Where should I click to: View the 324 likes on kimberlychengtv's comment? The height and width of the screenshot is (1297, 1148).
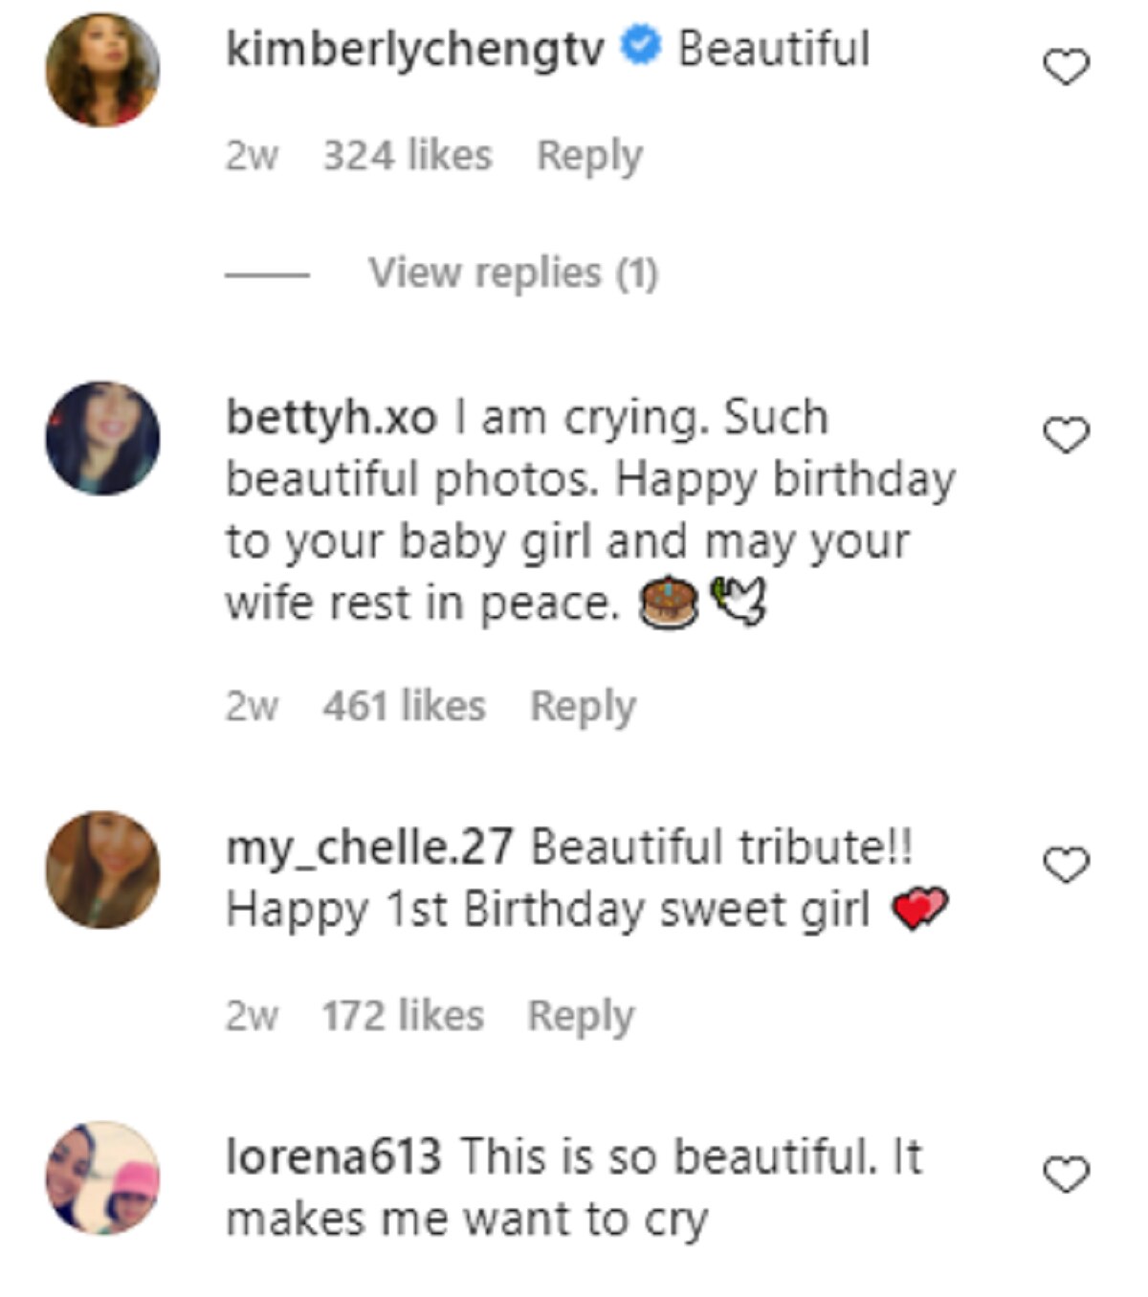(x=408, y=156)
